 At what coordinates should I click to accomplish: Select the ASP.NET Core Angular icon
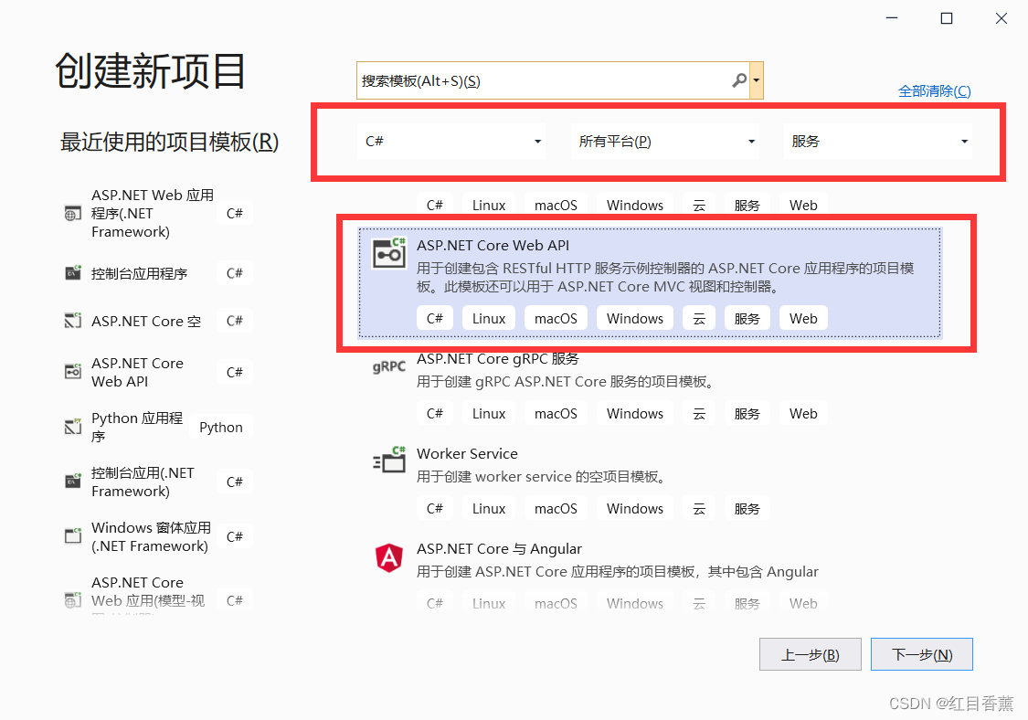coord(389,558)
